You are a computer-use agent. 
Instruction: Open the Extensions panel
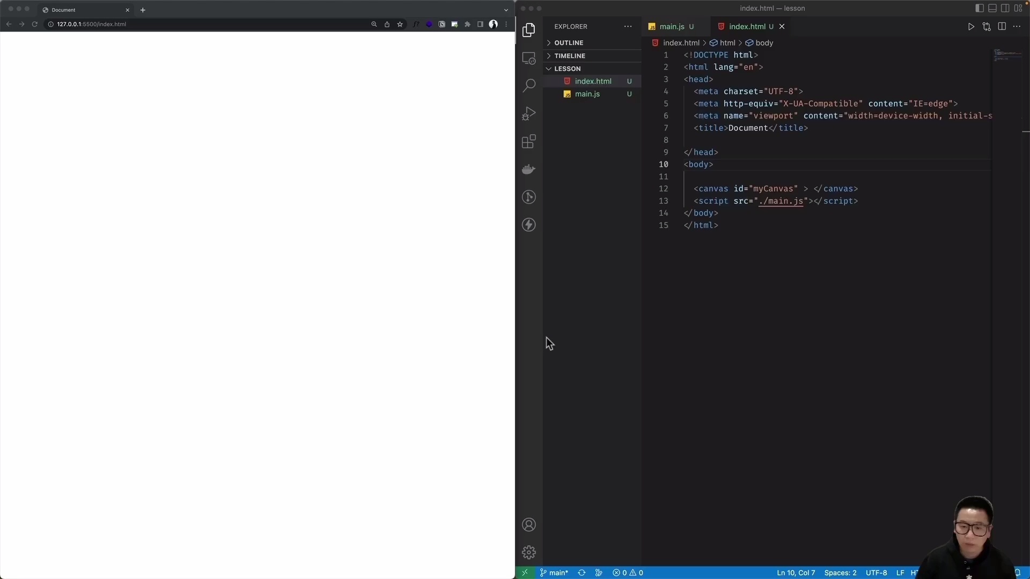[529, 142]
